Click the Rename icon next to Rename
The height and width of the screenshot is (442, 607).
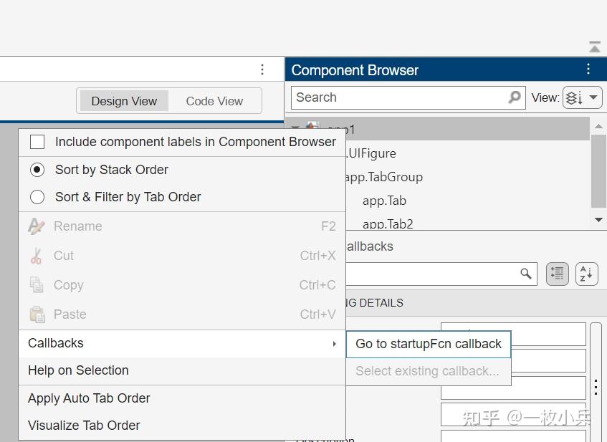(x=37, y=226)
